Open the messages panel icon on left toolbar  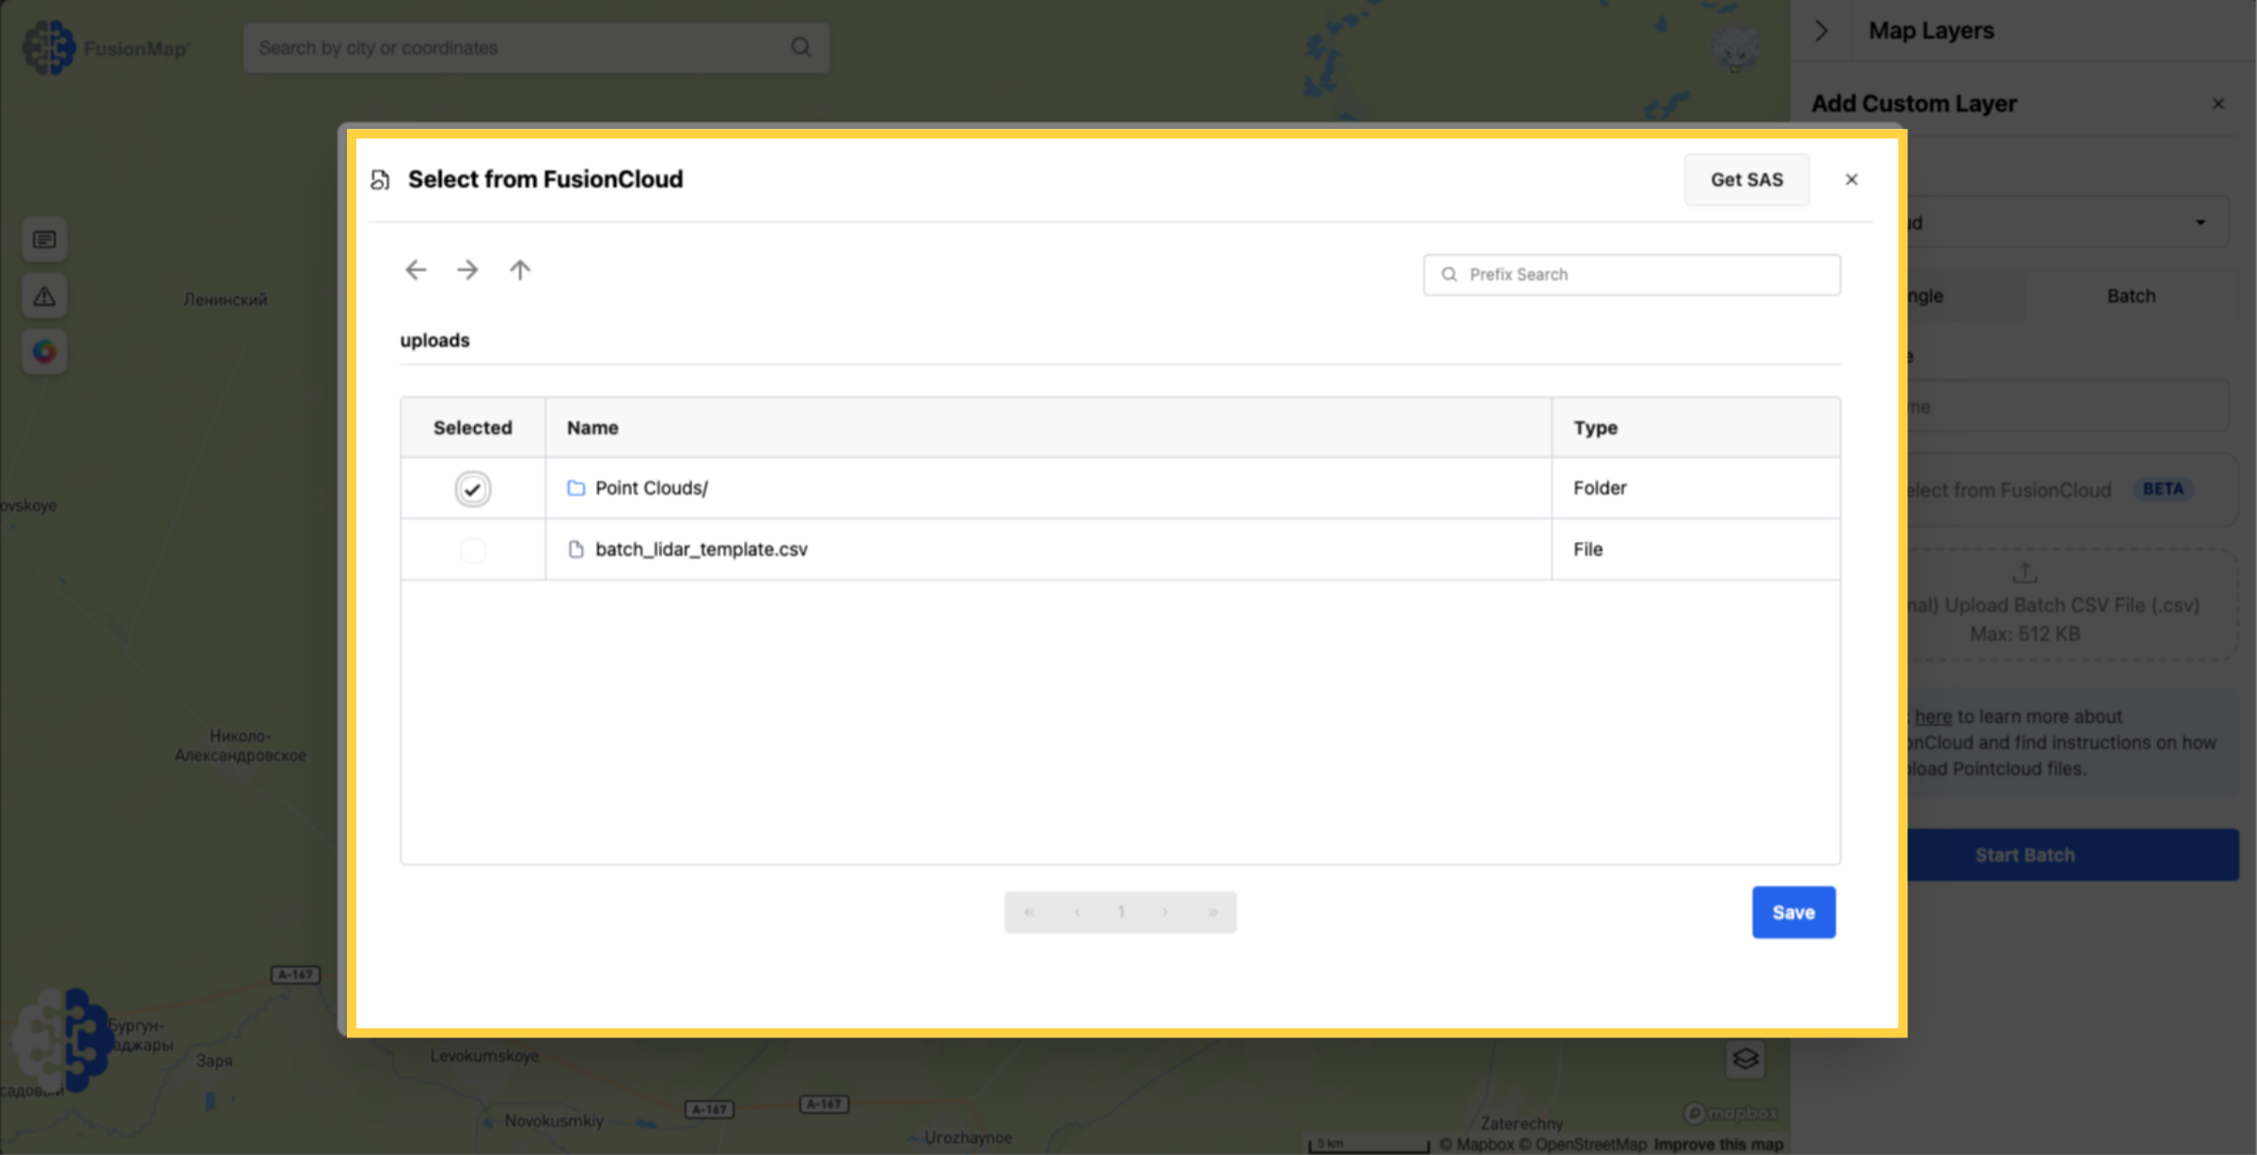(44, 240)
